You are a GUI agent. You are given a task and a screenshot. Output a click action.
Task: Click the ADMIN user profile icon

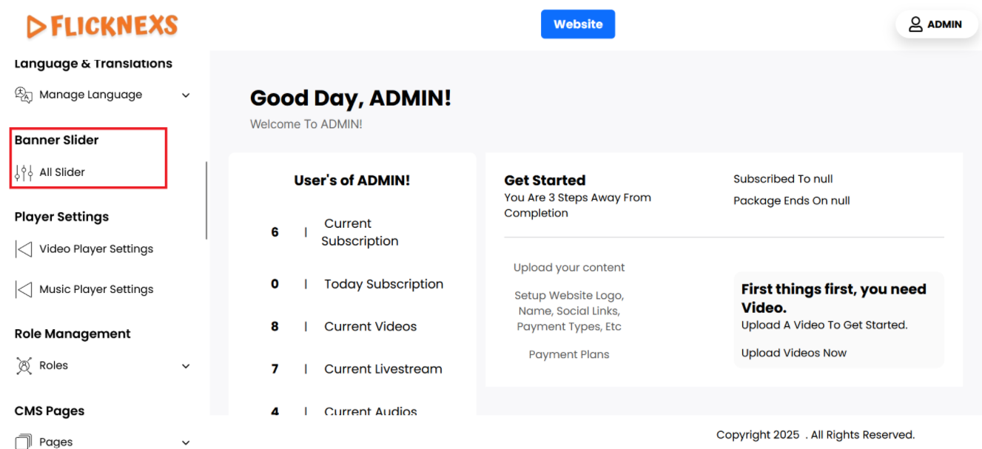click(916, 24)
